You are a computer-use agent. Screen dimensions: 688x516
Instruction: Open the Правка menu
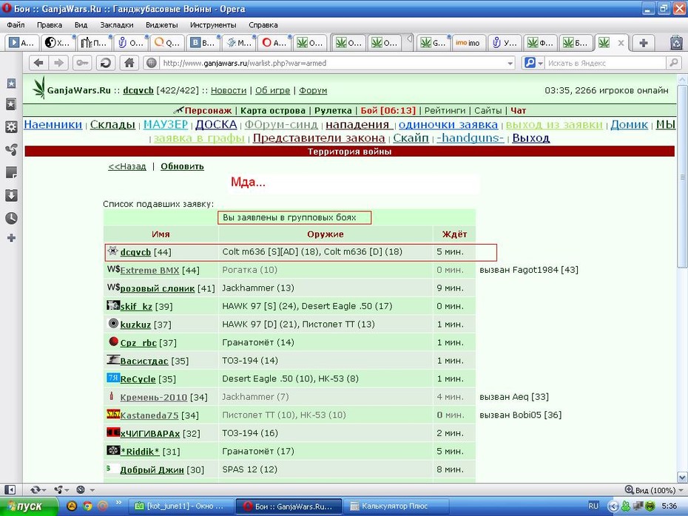[x=49, y=25]
